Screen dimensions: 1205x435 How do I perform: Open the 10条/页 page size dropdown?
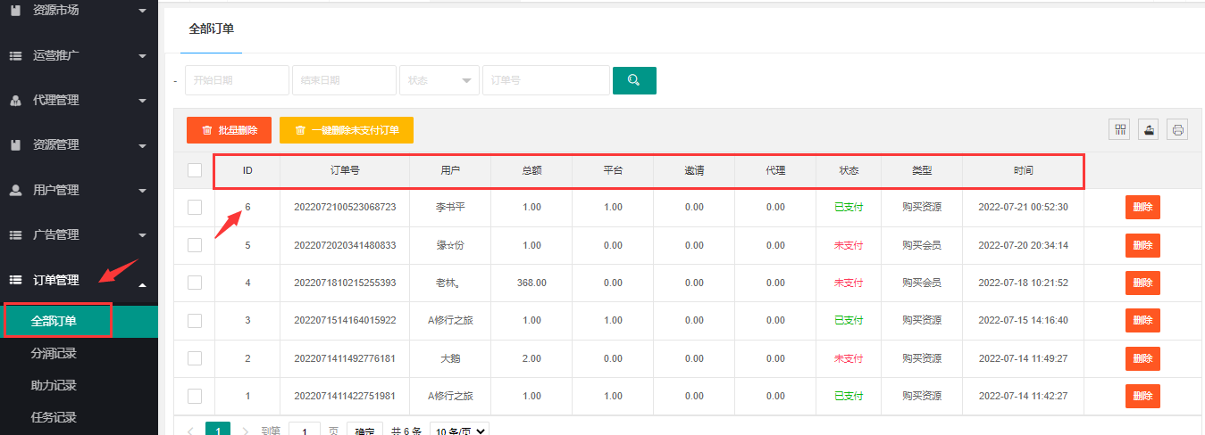pyautogui.click(x=459, y=431)
